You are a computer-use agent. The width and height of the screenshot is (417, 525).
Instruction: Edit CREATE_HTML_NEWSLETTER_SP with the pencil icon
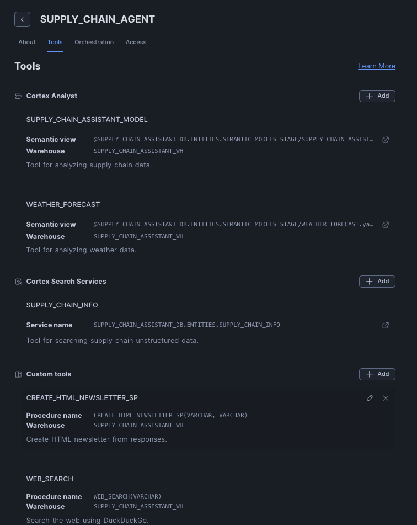370,398
